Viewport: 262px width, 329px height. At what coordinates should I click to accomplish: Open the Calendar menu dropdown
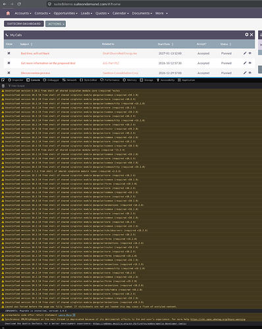pos(120,13)
